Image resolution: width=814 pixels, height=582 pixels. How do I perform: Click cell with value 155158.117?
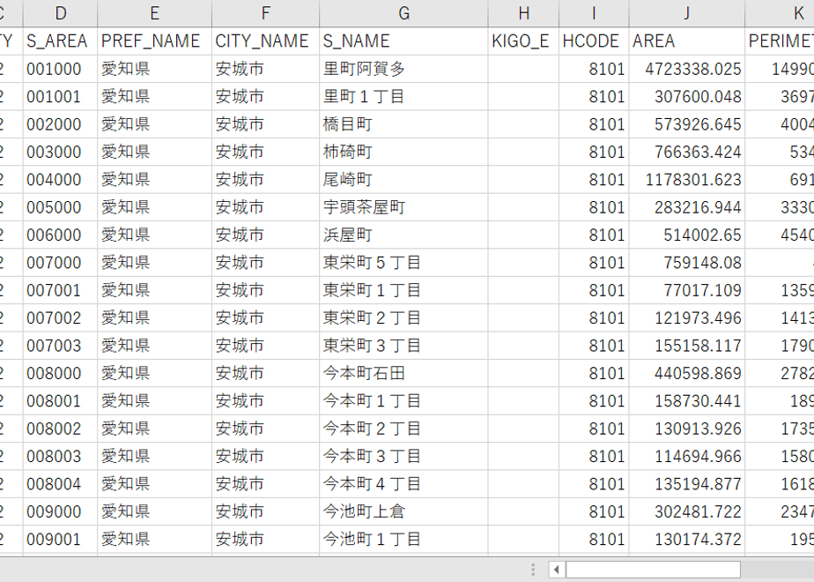point(687,346)
